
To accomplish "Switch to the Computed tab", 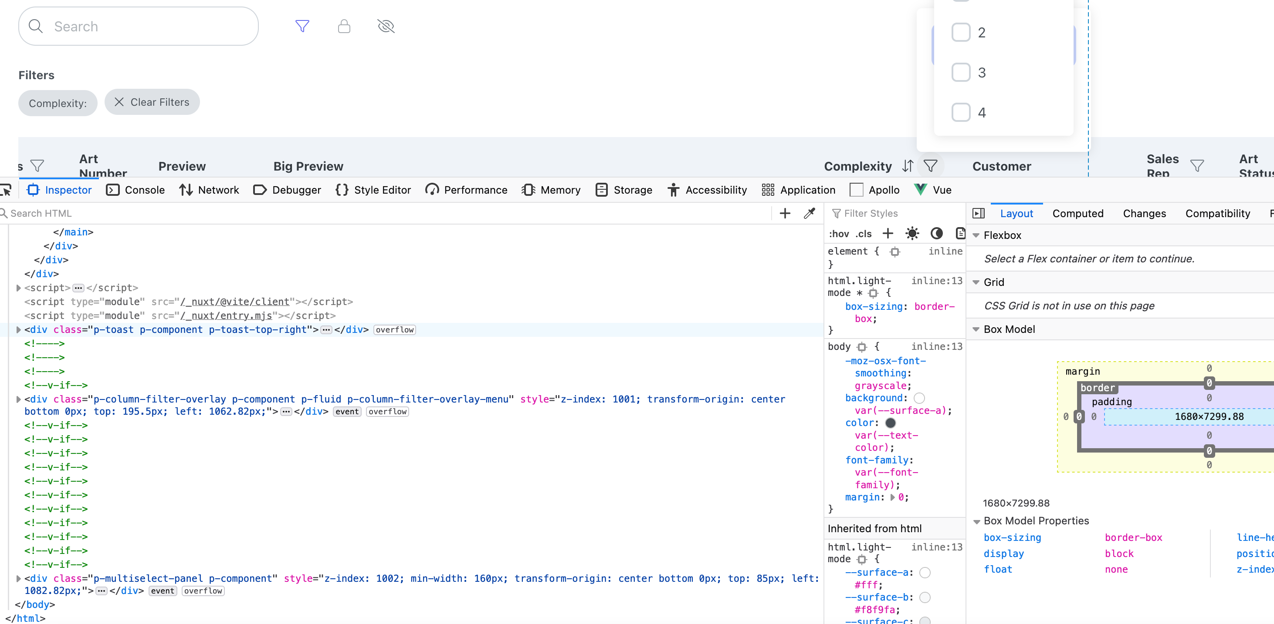I will [1078, 213].
